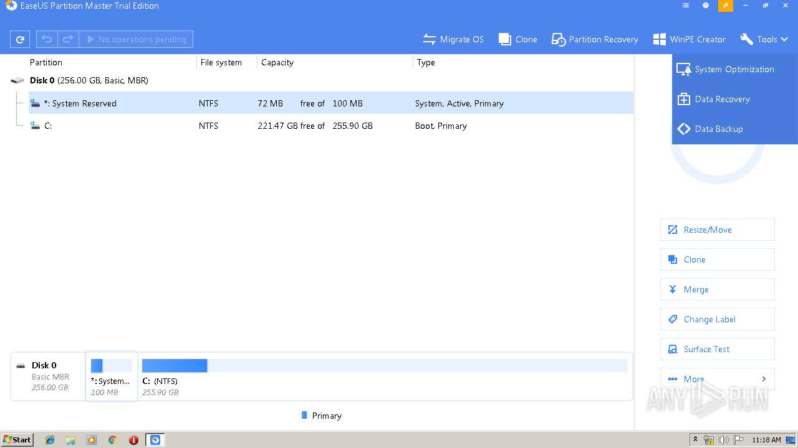Click the Primary legend color swatch
The width and height of the screenshot is (798, 448).
(304, 415)
